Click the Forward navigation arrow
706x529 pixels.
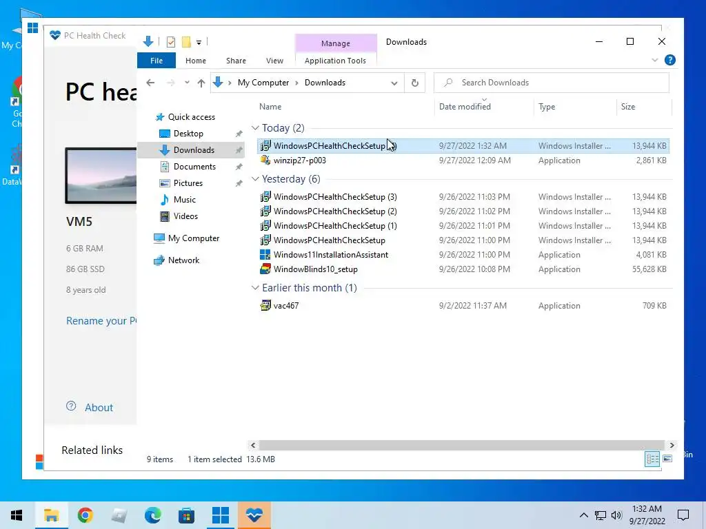pyautogui.click(x=171, y=83)
